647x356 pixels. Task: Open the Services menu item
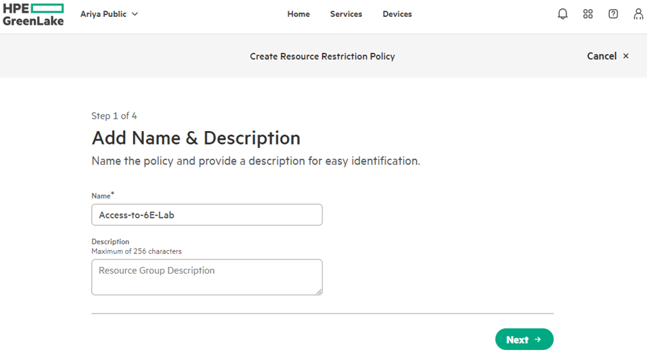(346, 14)
